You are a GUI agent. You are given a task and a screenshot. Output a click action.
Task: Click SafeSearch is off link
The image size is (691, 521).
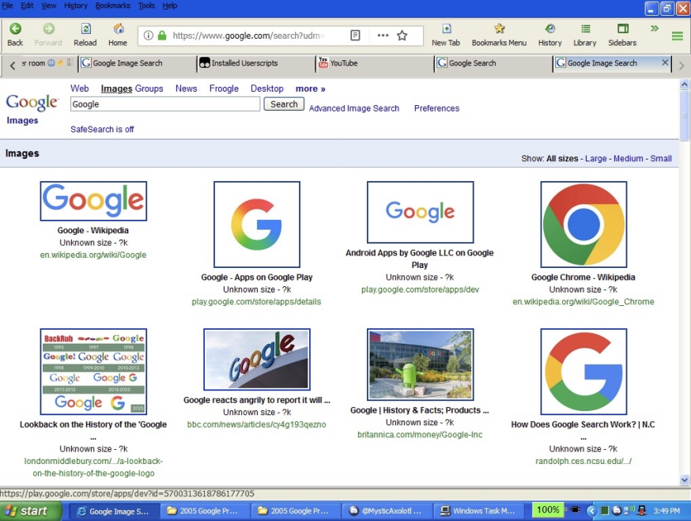102,129
